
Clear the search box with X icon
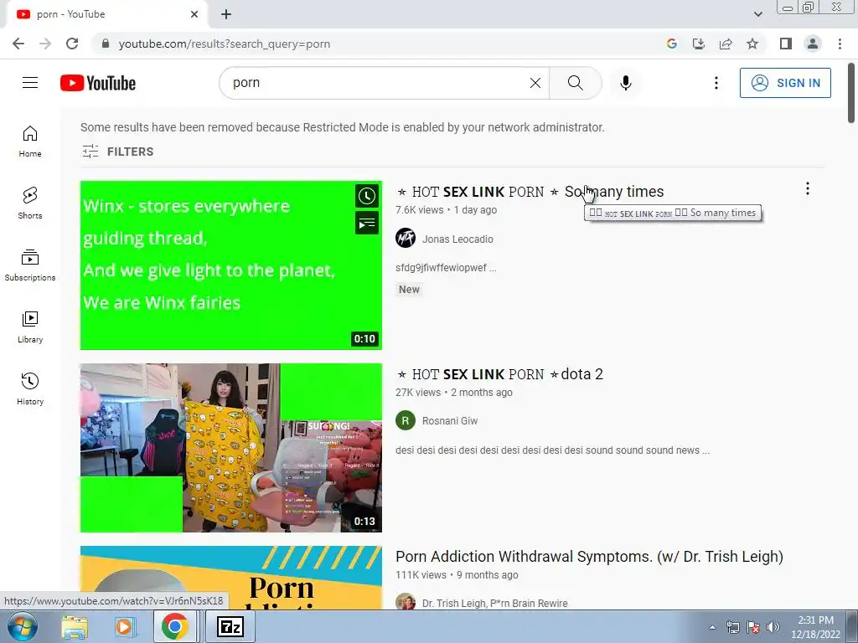coord(535,83)
